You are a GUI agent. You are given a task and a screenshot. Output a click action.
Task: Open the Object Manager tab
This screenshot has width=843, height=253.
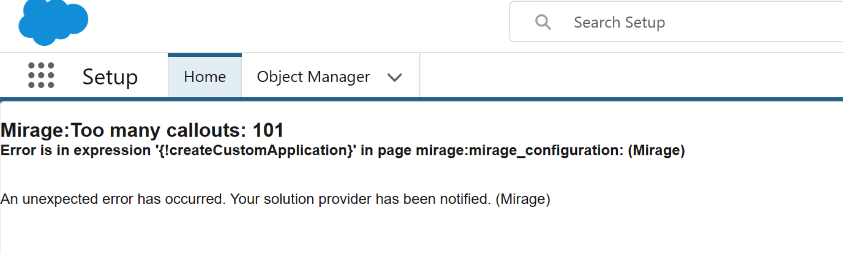point(313,77)
